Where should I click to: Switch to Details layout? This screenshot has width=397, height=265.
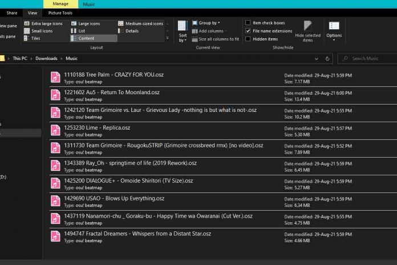pos(128,31)
